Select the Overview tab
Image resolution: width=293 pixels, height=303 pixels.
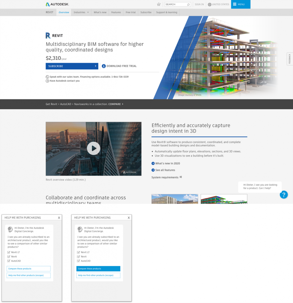(64, 12)
